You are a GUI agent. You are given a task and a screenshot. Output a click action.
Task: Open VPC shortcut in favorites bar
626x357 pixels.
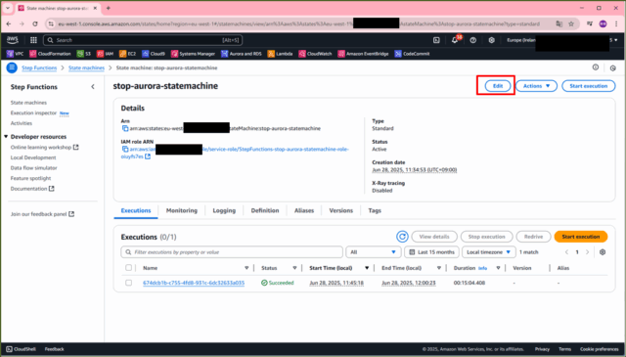pyautogui.click(x=16, y=54)
